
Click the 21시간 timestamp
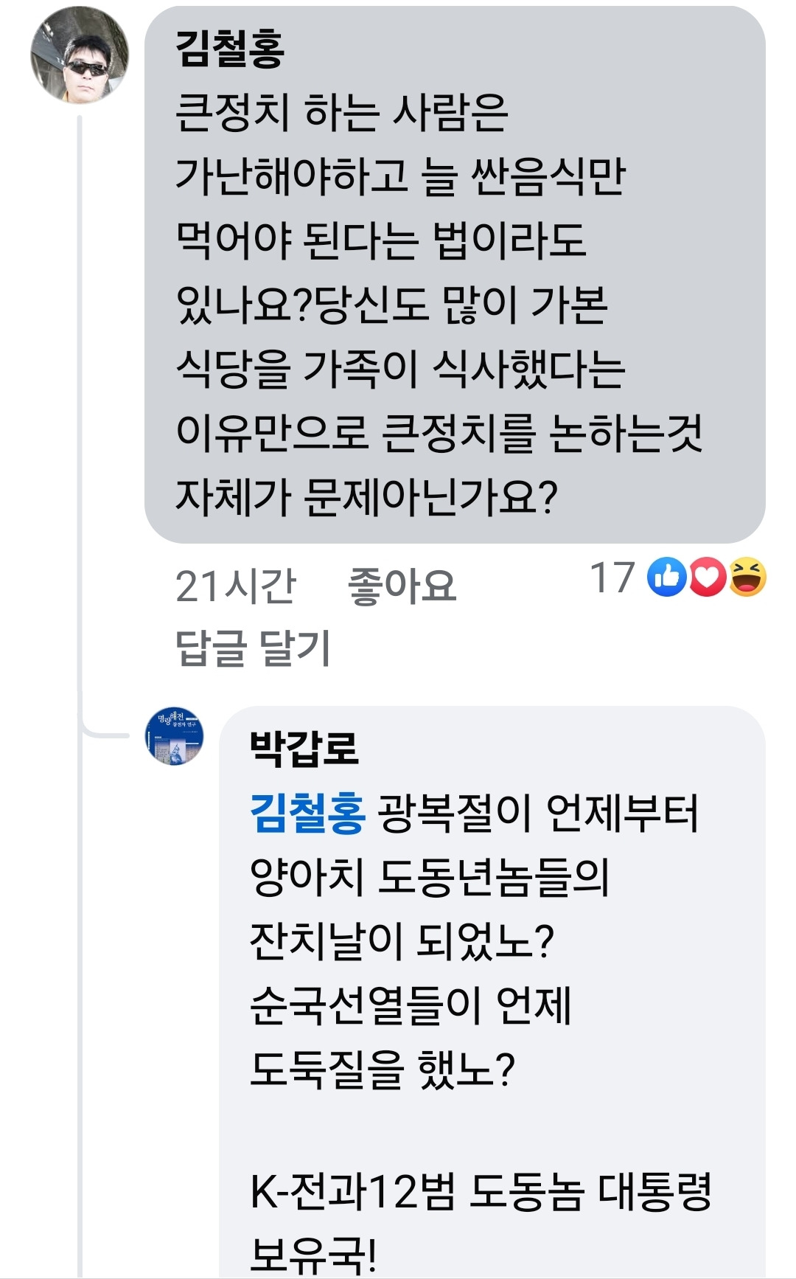click(x=235, y=586)
